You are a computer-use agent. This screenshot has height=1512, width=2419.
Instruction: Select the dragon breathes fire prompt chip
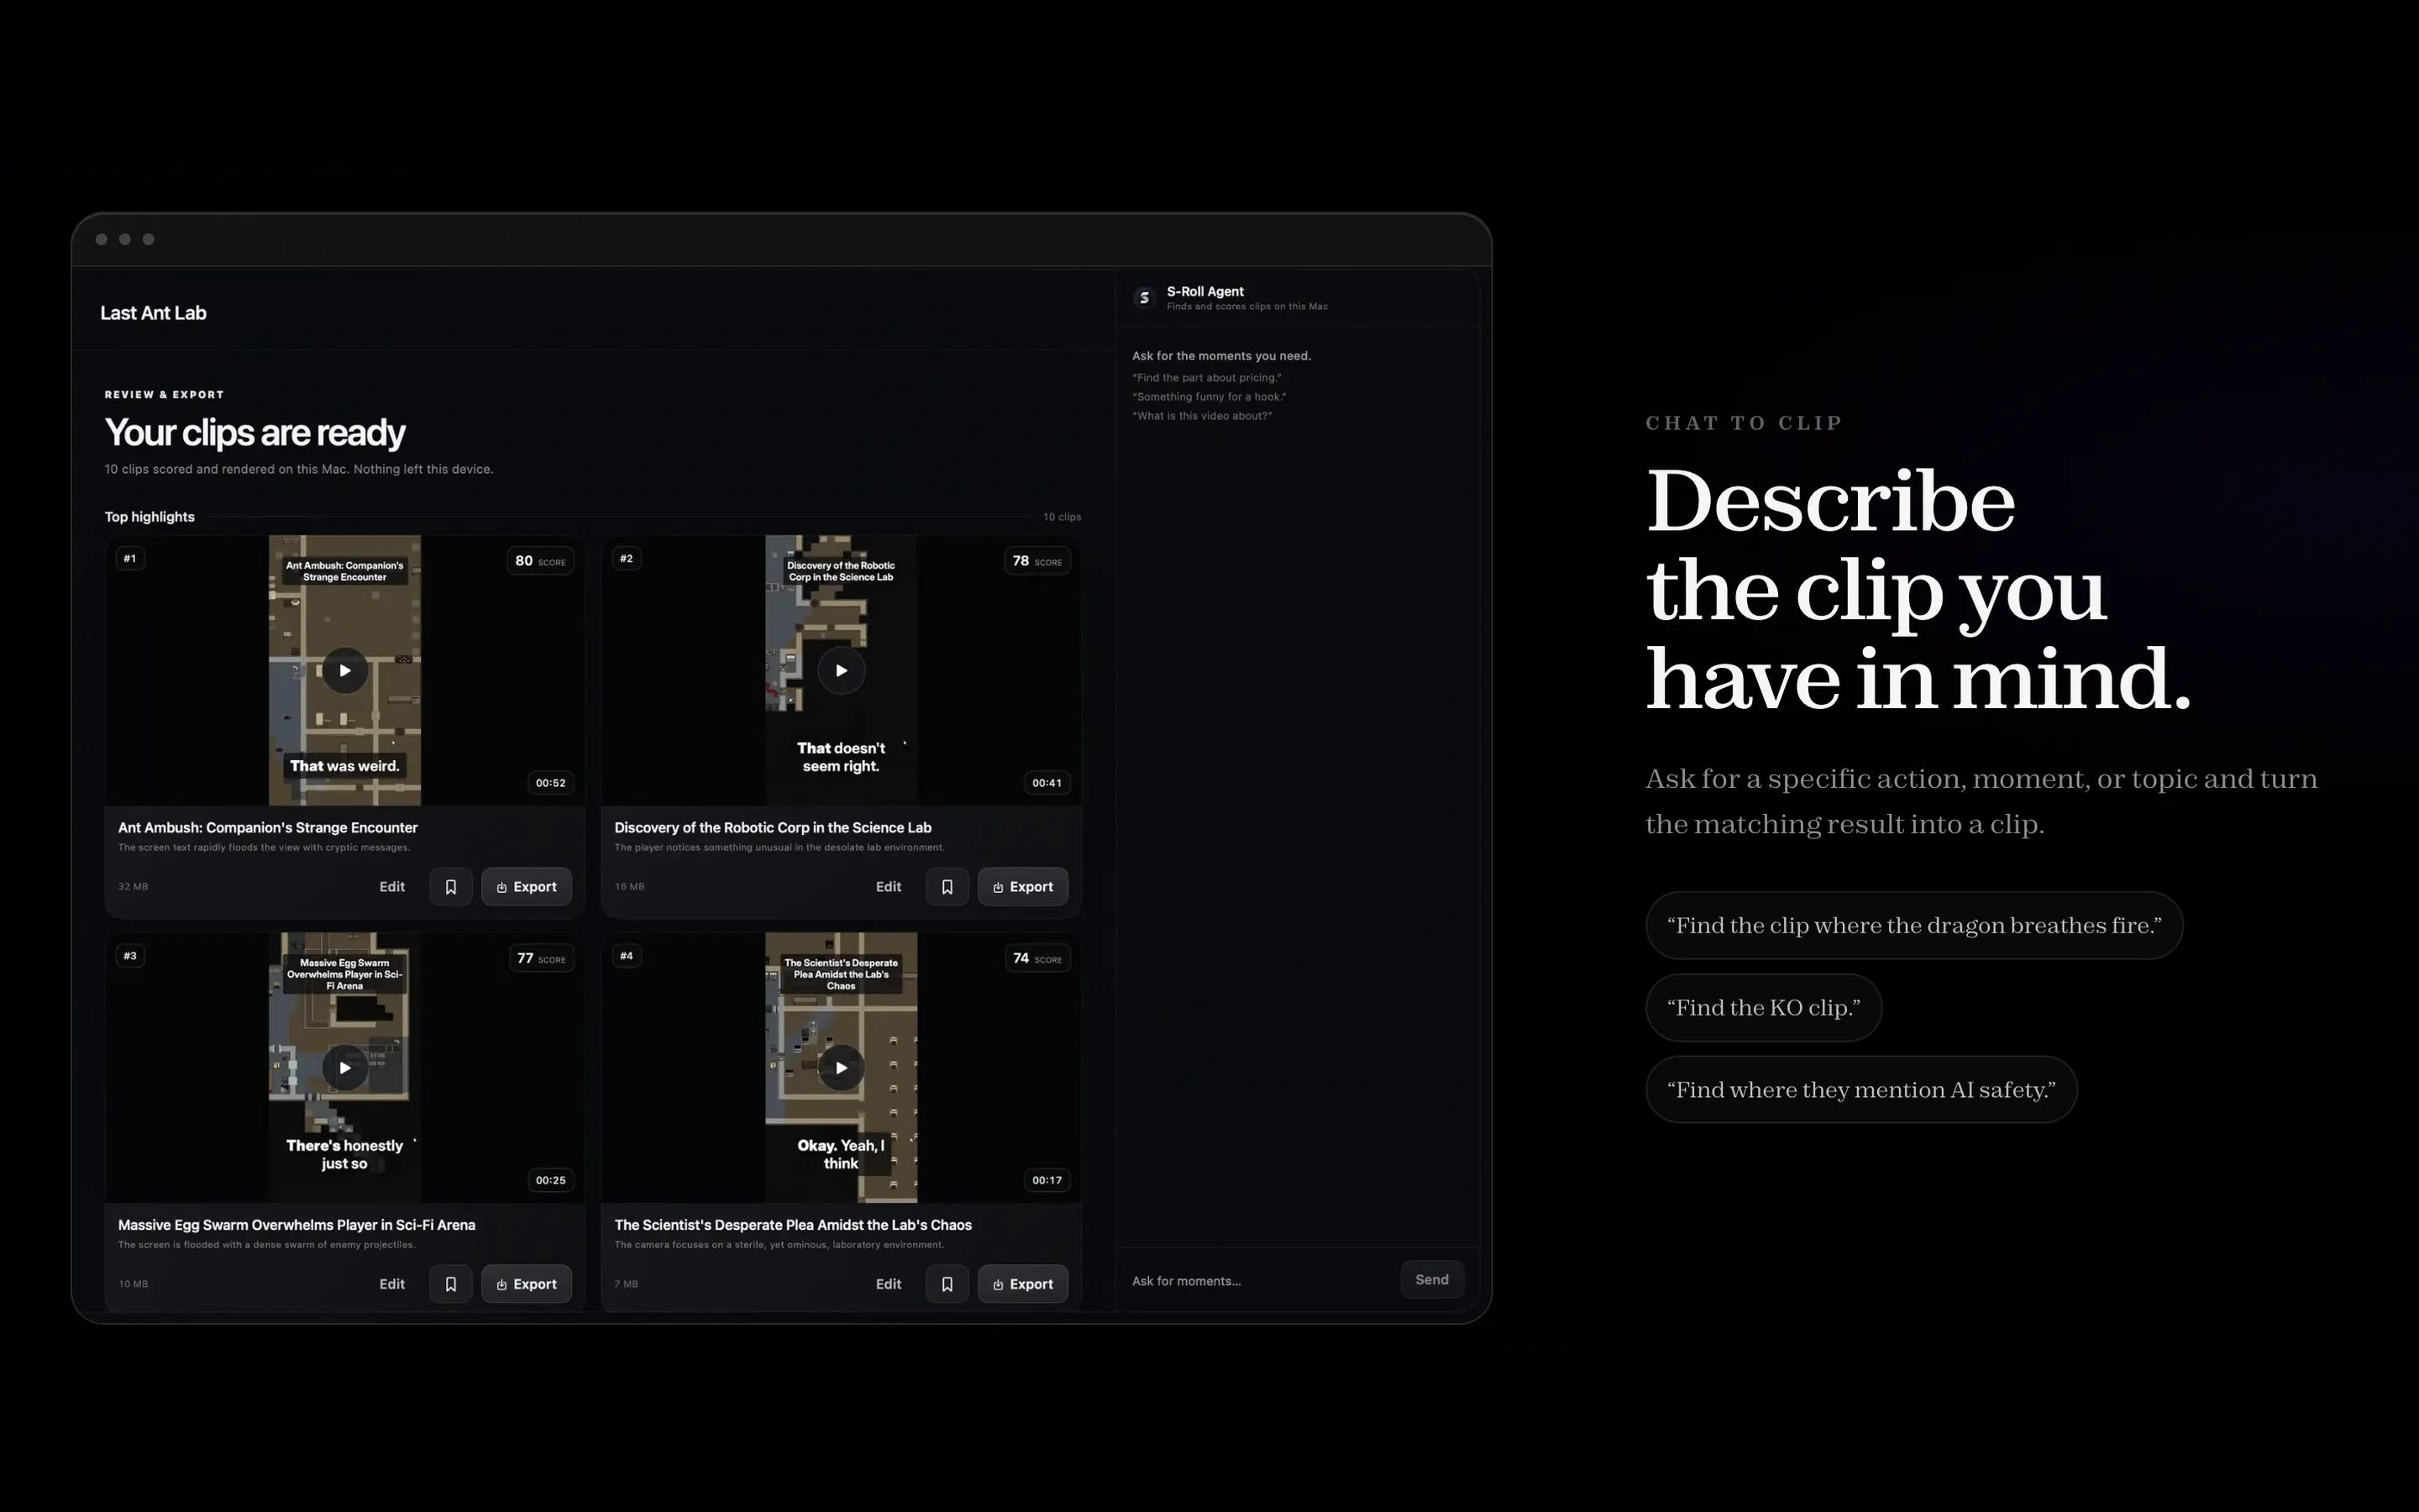tap(1913, 926)
